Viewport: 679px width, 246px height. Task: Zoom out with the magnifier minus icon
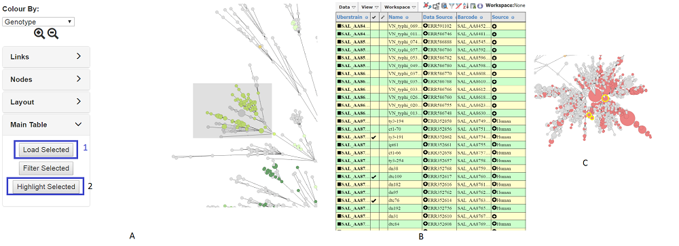[x=53, y=34]
